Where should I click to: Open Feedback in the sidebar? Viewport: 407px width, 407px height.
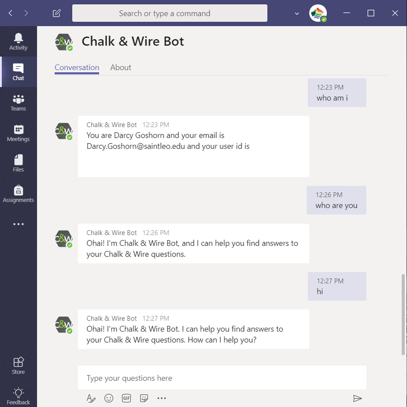(x=18, y=396)
